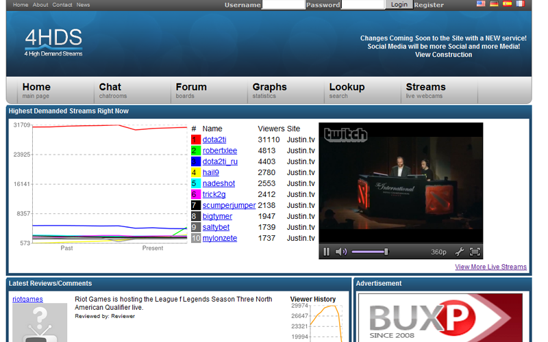This screenshot has height=342, width=548.
Task: Enter fullscreen mode on the video player
Action: point(475,252)
